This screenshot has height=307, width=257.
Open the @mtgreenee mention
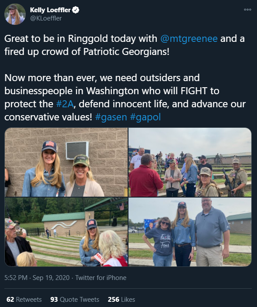pyautogui.click(x=189, y=38)
